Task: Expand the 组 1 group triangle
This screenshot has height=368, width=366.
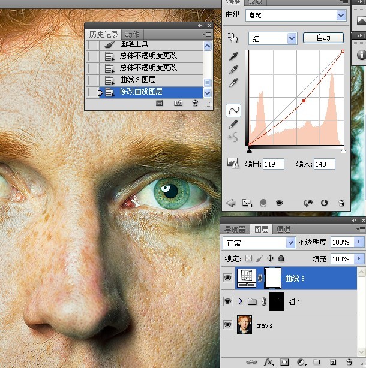Action: coord(241,301)
